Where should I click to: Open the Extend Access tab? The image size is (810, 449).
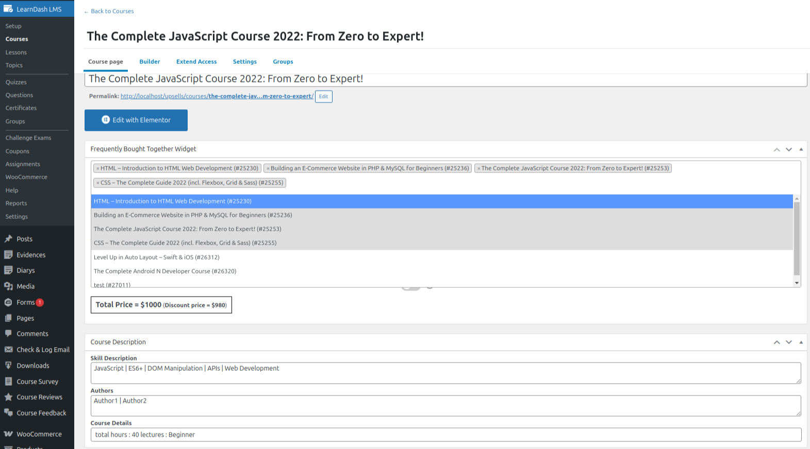(196, 62)
